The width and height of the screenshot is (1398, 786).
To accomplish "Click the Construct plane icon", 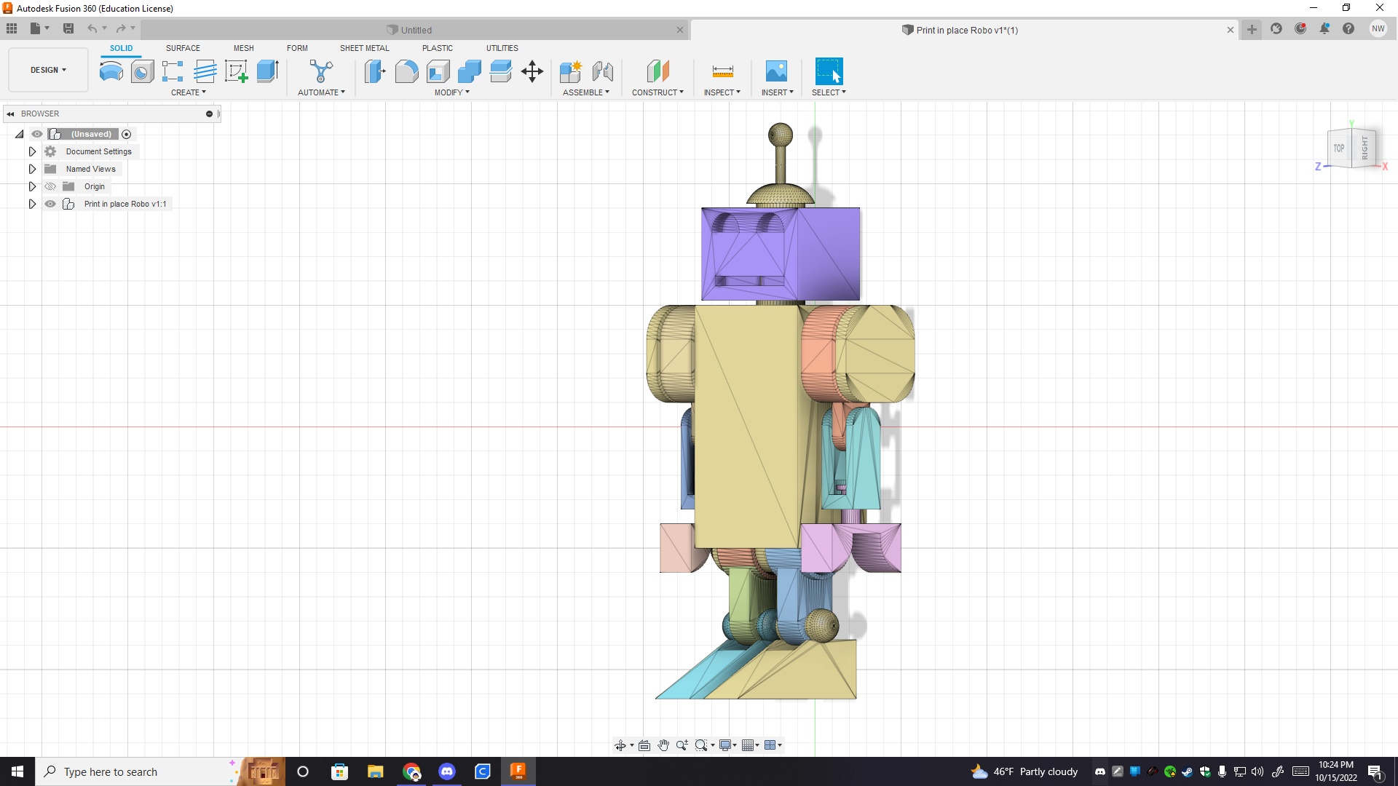I will (657, 71).
